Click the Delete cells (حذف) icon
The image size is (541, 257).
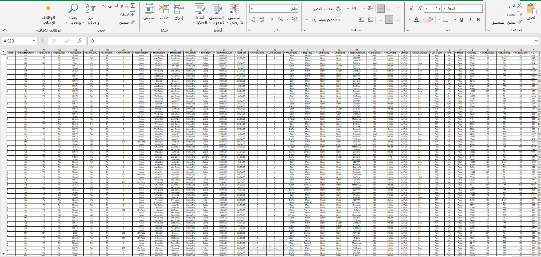[x=164, y=8]
